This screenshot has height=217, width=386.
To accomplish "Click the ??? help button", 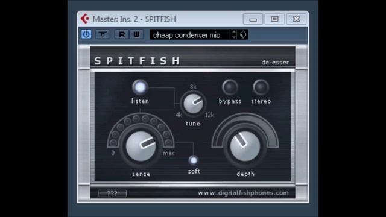I will point(112,193).
